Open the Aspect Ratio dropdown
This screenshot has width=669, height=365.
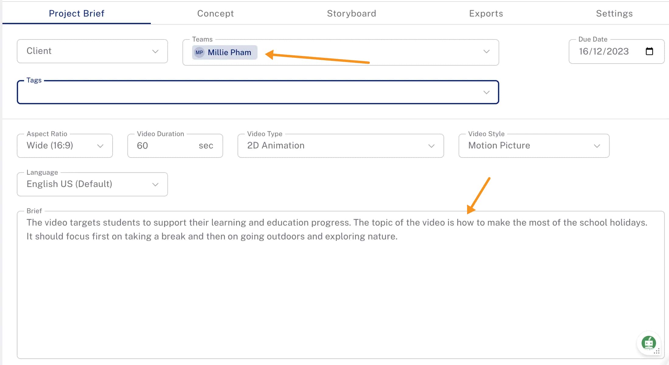[100, 146]
